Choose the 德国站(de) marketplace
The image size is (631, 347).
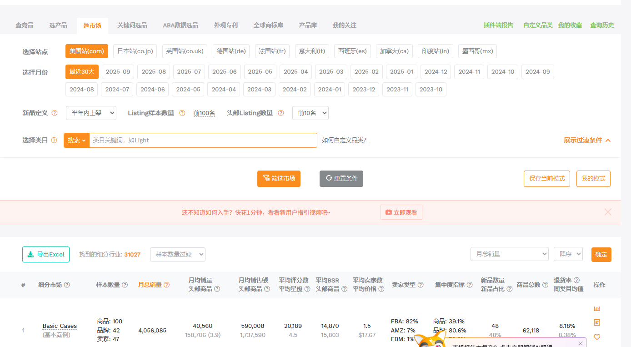231,51
